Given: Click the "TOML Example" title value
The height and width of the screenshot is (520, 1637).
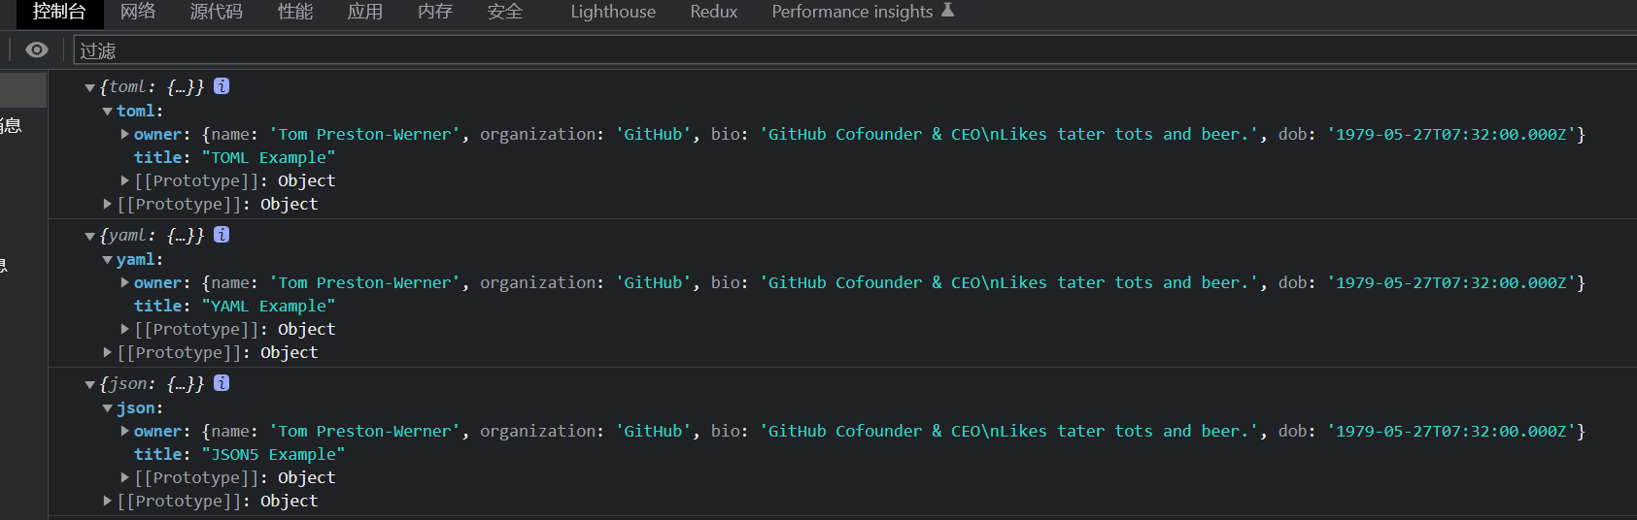Looking at the screenshot, I should (x=267, y=157).
